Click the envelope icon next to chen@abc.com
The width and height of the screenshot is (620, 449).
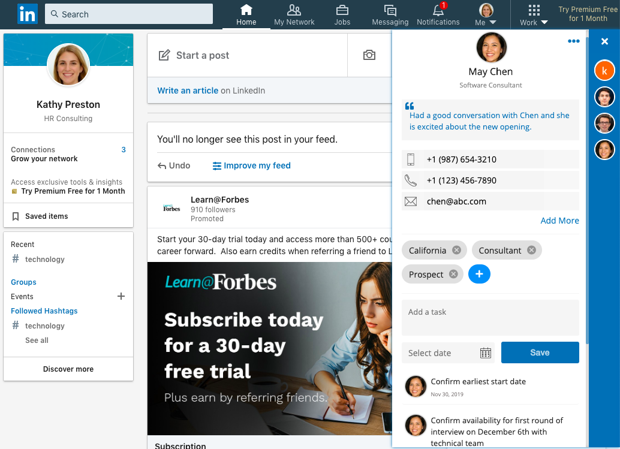point(411,201)
